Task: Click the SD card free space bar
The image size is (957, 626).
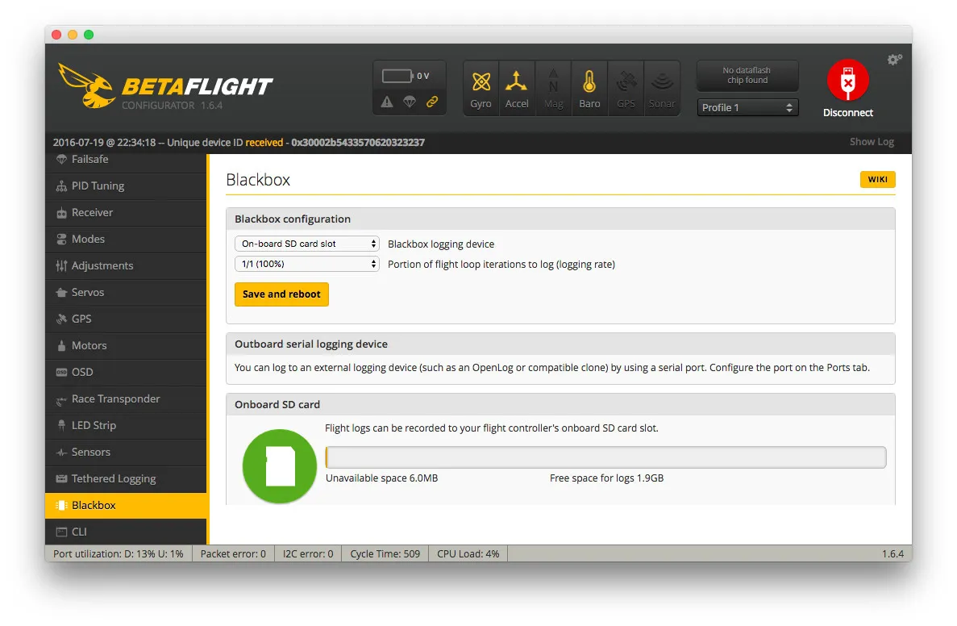Action: point(605,457)
